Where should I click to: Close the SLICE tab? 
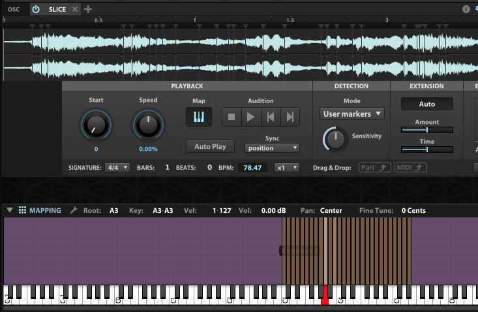tap(75, 9)
